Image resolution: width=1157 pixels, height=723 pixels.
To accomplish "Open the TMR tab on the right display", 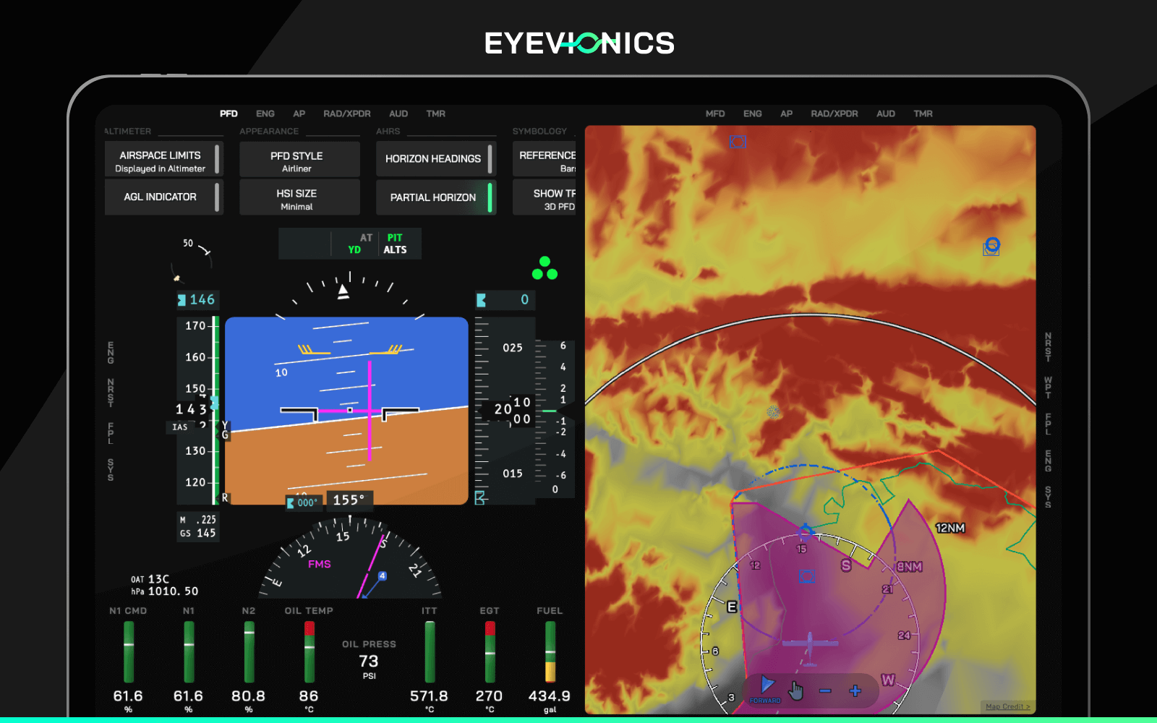I will (923, 114).
